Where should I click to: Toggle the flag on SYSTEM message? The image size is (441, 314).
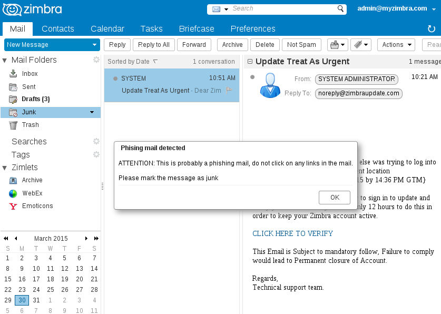(229, 90)
